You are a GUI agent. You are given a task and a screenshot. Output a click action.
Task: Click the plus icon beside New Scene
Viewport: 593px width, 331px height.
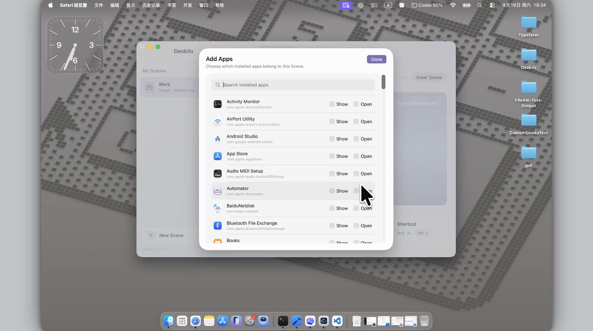coord(151,235)
